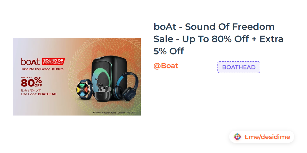Select the smartwatch product image
Image resolution: width=307 pixels, height=153 pixels.
coord(83,90)
